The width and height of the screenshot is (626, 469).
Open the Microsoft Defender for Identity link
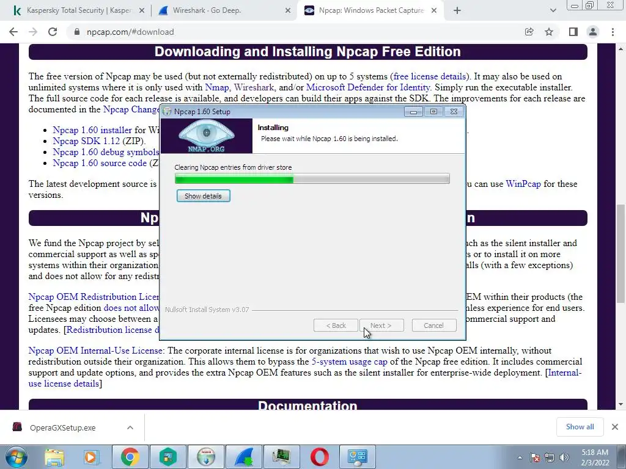(367, 87)
